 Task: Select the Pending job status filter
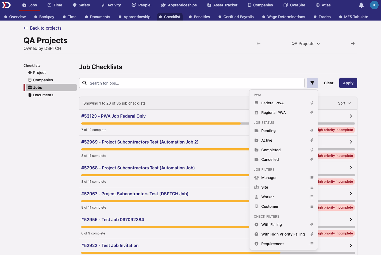pyautogui.click(x=283, y=131)
